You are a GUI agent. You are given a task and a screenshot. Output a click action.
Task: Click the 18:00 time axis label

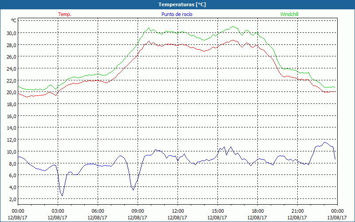[257, 211]
